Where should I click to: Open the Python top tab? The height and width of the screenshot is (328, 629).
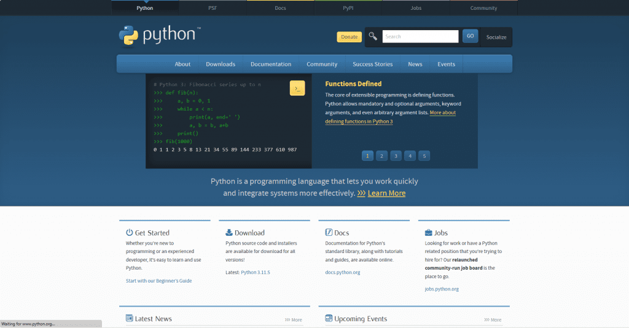(x=145, y=8)
